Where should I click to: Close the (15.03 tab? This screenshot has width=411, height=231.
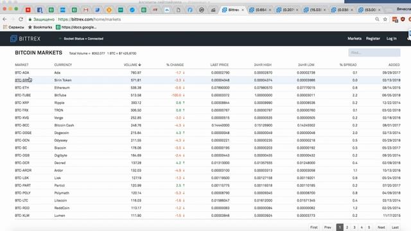pyautogui.click(x=324, y=10)
